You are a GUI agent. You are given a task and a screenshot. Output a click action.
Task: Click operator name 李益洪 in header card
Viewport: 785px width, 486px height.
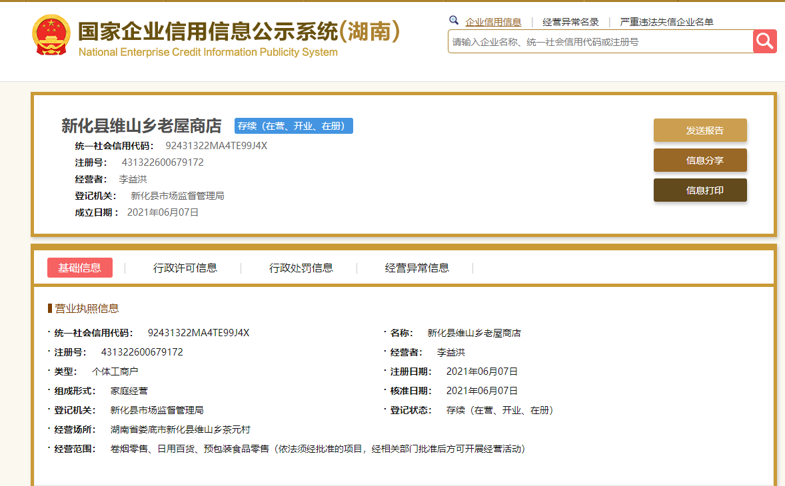click(x=133, y=179)
